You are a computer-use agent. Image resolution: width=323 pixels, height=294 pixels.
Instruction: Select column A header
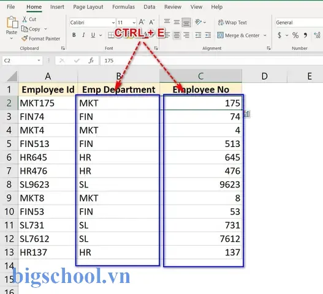coord(48,76)
